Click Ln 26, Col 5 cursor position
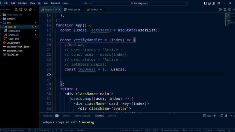This screenshot has width=235, height=132. click(124, 131)
